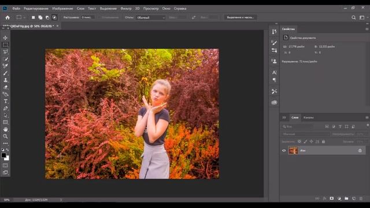Open the Справка menu
The height and width of the screenshot is (208, 370).
click(180, 9)
